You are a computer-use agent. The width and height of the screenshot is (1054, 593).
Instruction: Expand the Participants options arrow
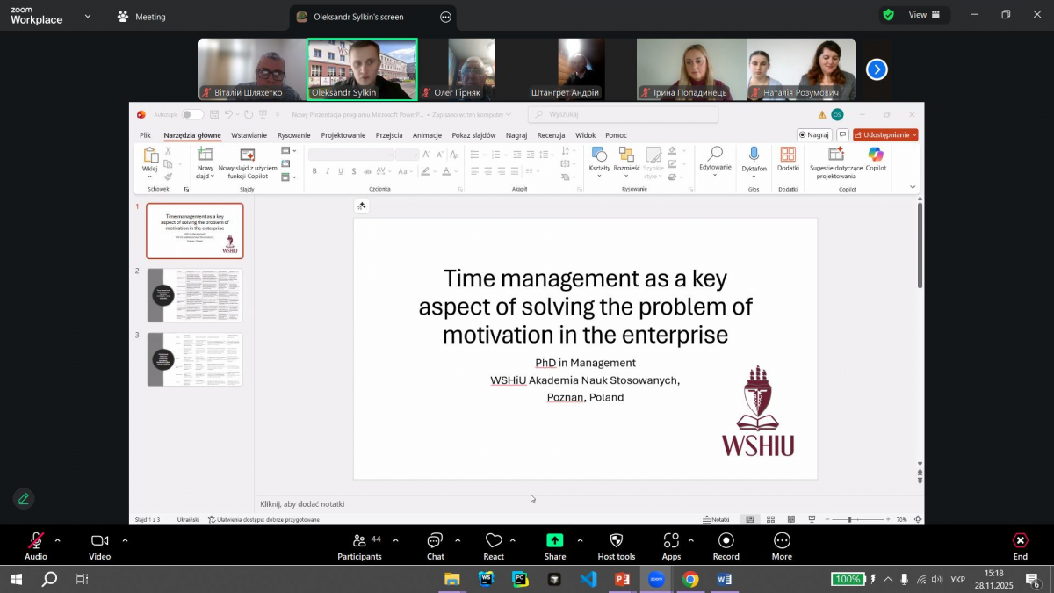(x=395, y=540)
